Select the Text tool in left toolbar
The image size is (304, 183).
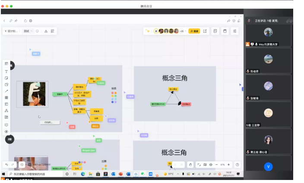coord(6,71)
